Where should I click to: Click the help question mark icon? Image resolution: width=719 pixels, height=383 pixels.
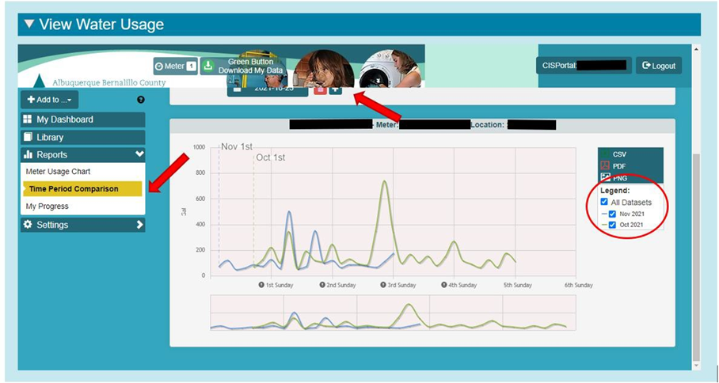tap(141, 100)
